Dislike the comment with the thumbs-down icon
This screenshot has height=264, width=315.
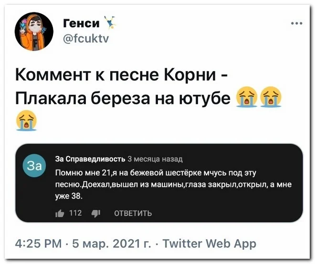click(x=94, y=213)
